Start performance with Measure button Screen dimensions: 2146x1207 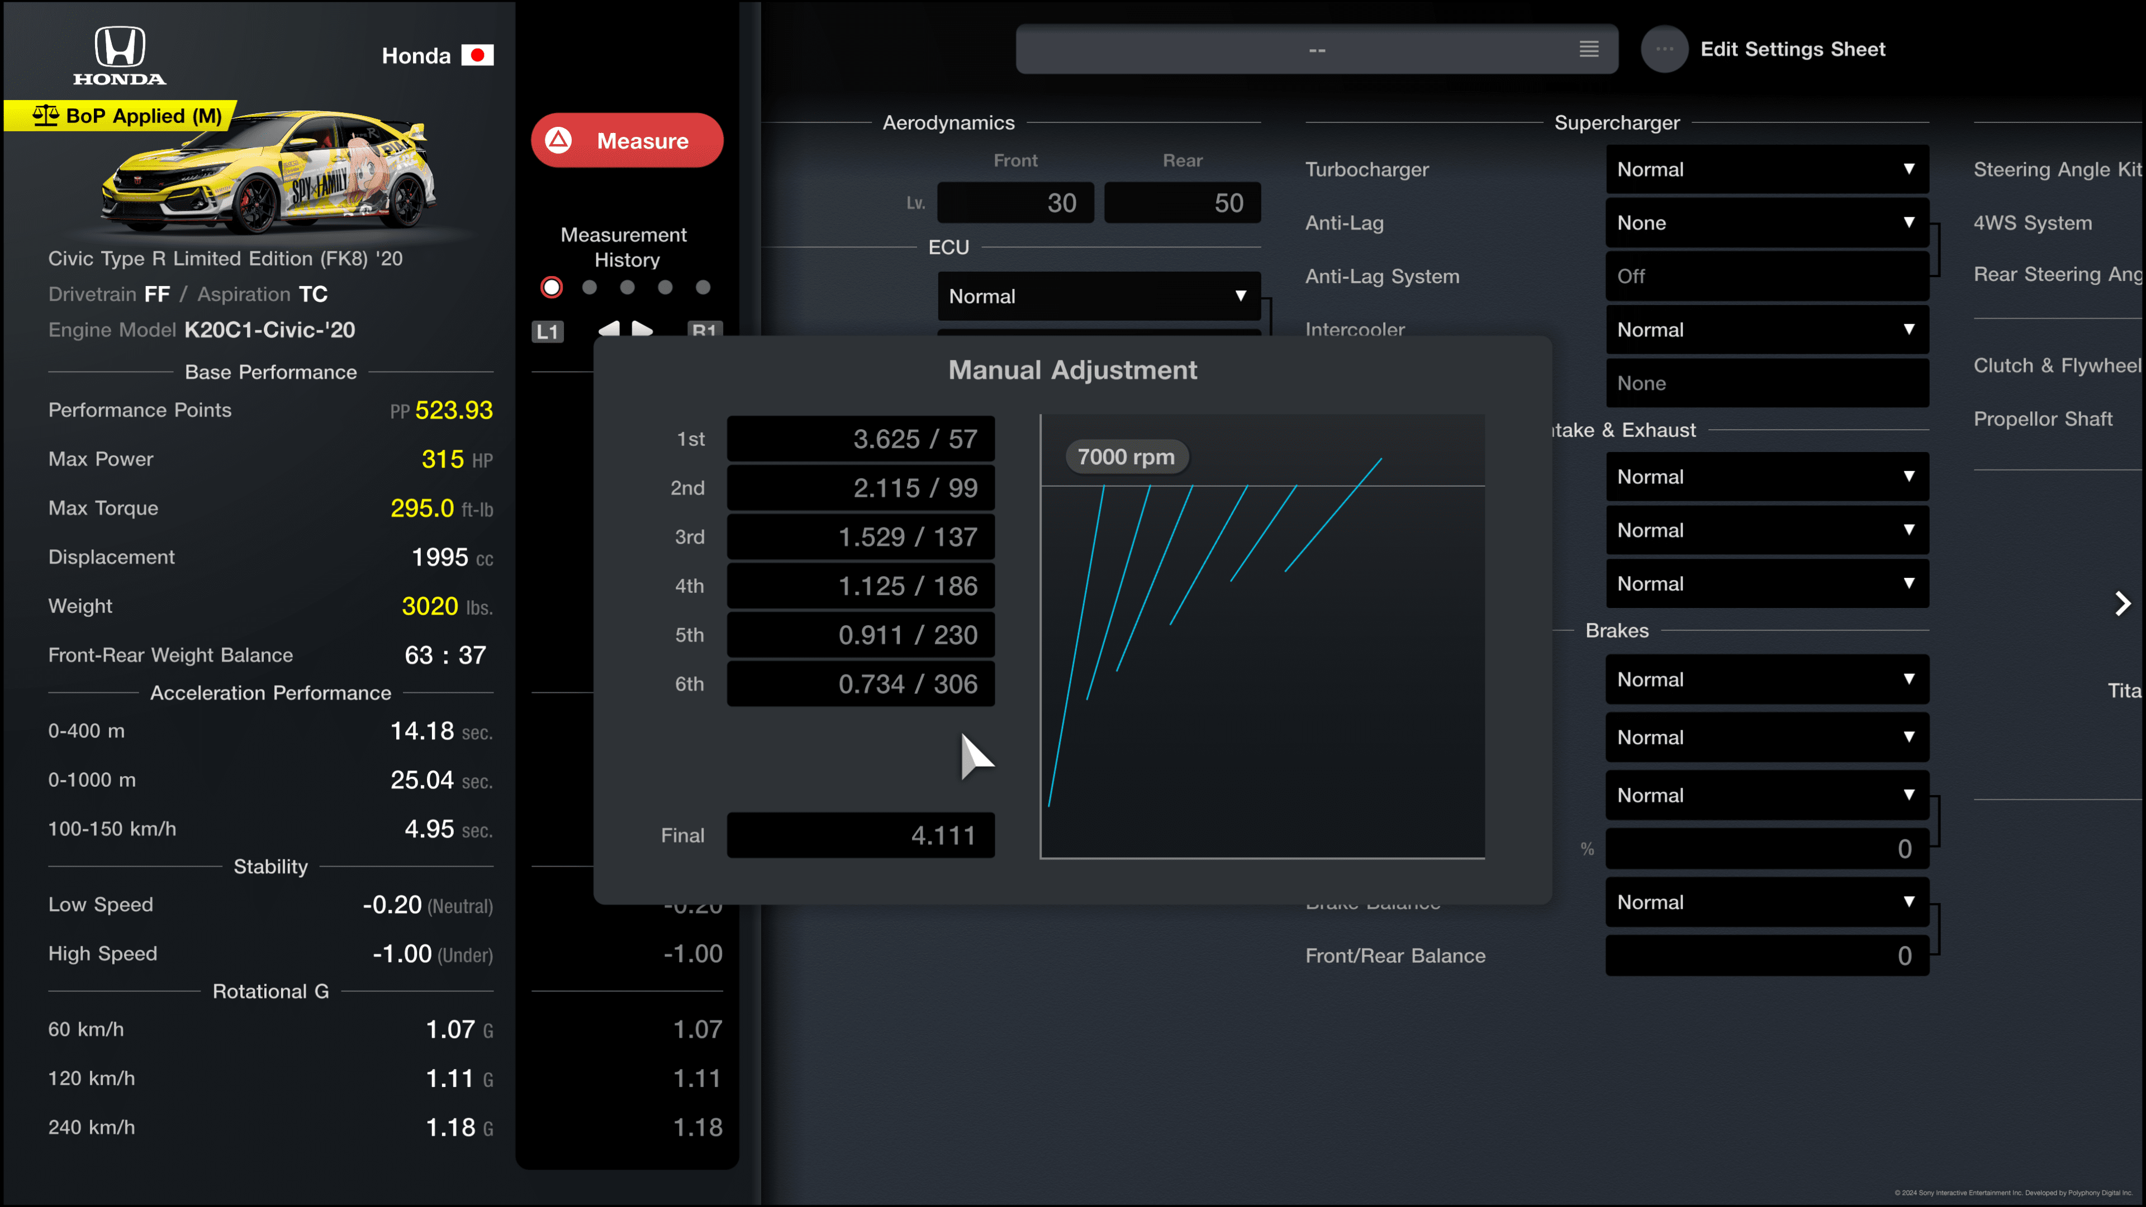(x=627, y=140)
